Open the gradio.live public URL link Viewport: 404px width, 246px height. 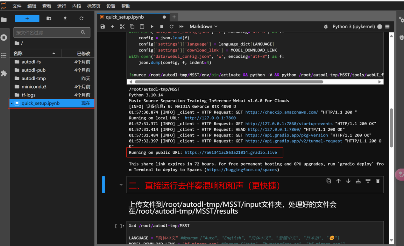click(x=230, y=152)
